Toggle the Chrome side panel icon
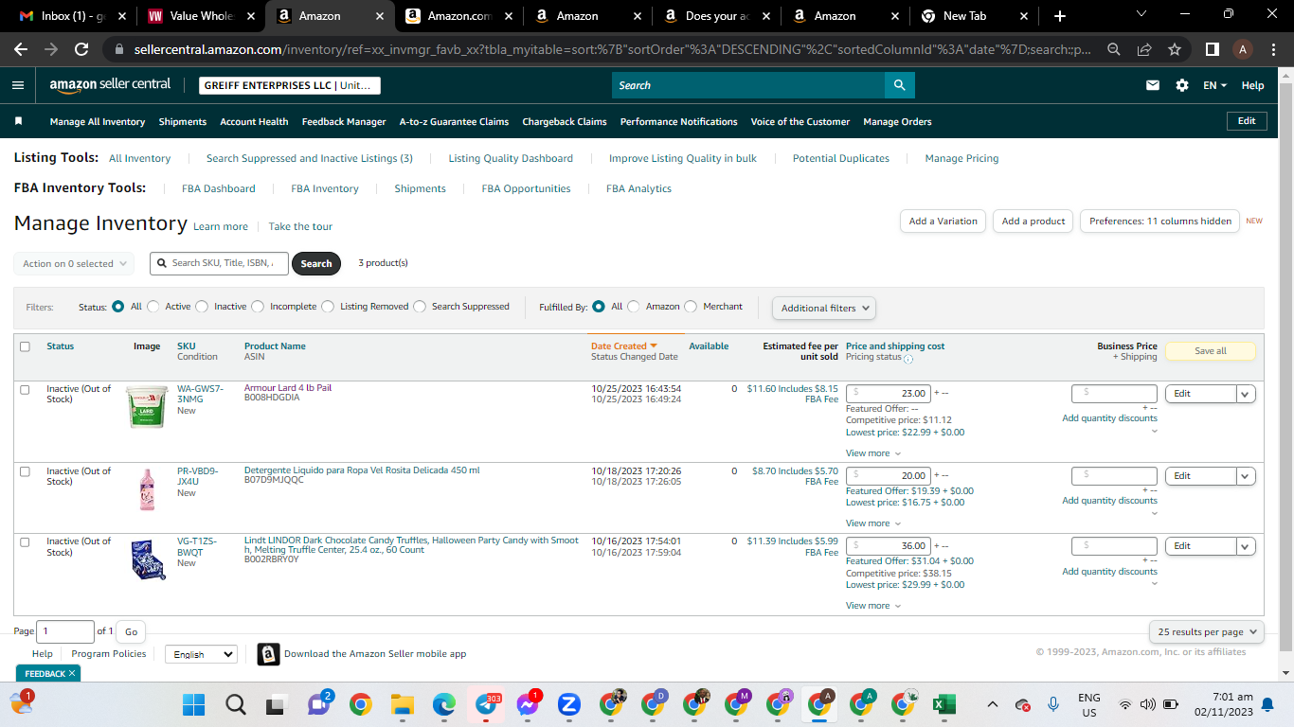Image resolution: width=1294 pixels, height=727 pixels. pyautogui.click(x=1213, y=49)
